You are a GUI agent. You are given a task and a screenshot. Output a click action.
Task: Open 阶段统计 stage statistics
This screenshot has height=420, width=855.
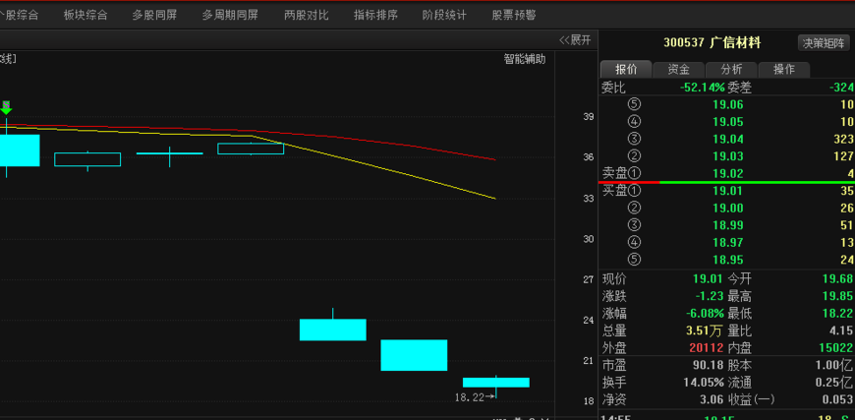pyautogui.click(x=444, y=15)
